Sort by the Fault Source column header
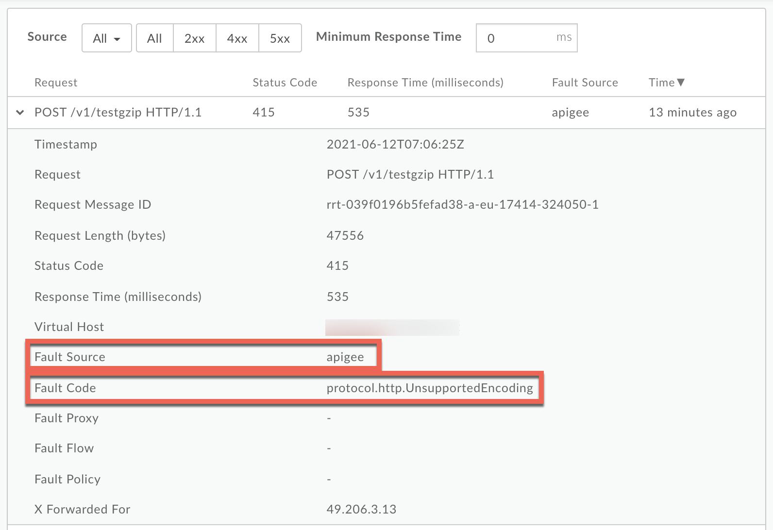Screen dimensions: 773x530 click(585, 83)
